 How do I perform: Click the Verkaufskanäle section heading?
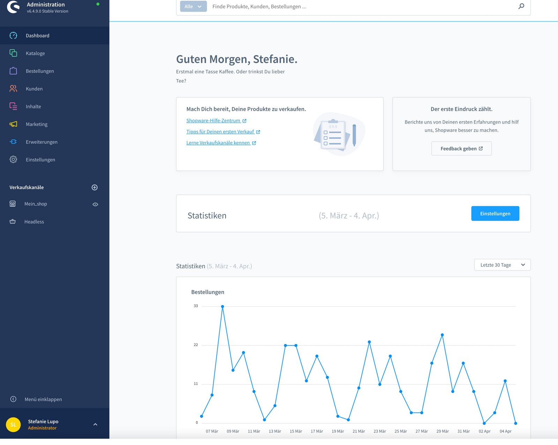27,187
